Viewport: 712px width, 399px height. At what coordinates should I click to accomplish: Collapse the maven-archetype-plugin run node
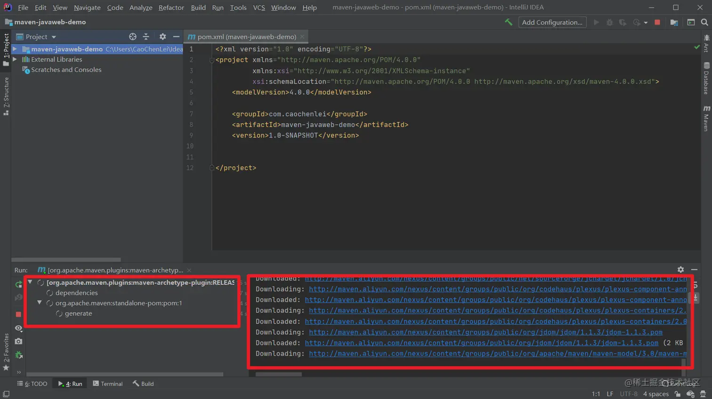pos(30,282)
